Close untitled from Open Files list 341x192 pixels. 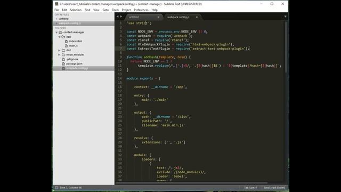click(x=56, y=19)
